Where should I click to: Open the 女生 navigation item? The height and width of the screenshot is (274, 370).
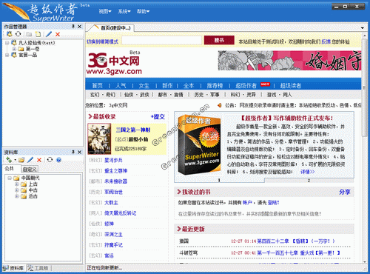pyautogui.click(x=144, y=85)
